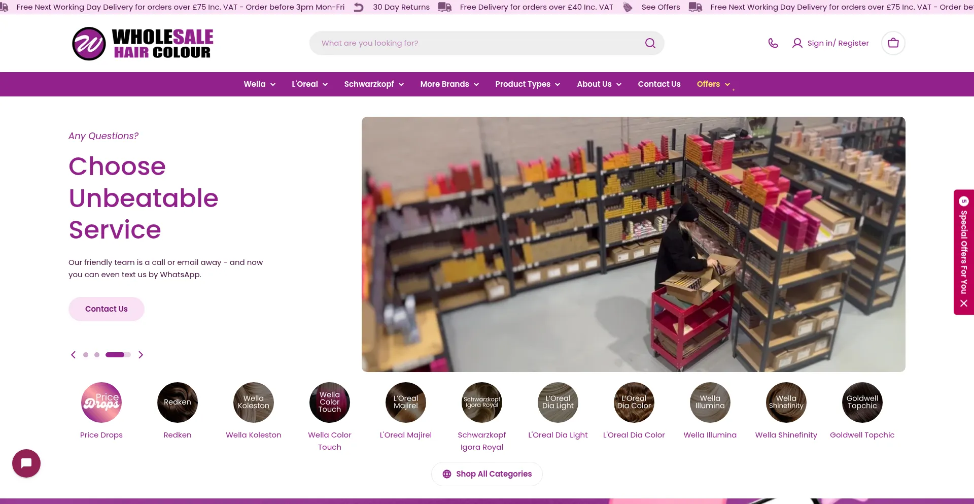Go to previous carousel slide arrow
Screen dimensions: 974x504
click(x=73, y=355)
